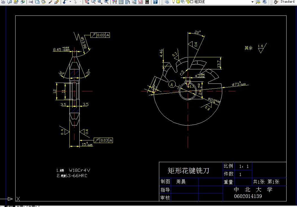Toggle layer freeze sun icon
This screenshot has height=207, width=297.
point(178,2)
